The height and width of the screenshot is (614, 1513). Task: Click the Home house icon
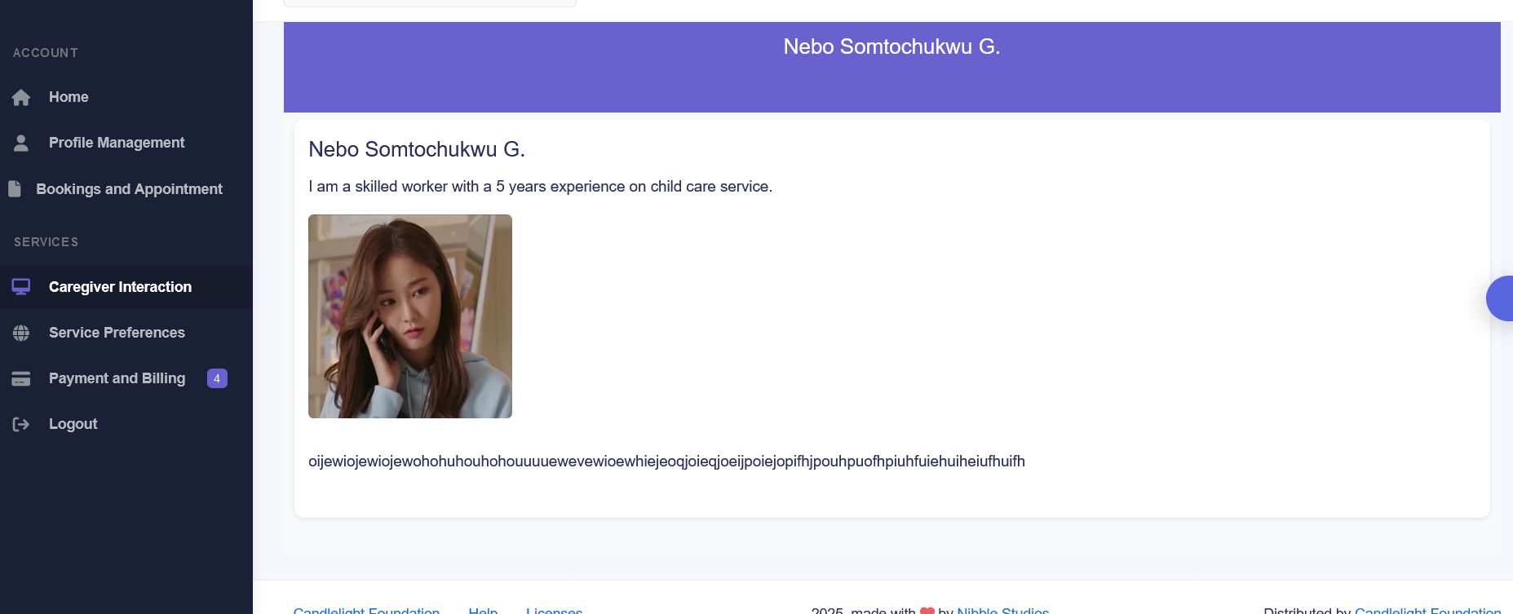pos(21,98)
